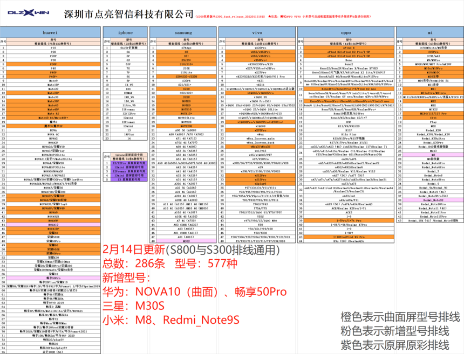This screenshot has height=354, width=464.
Task: Click the orange oFind X cell
Action: pyautogui.click(x=349, y=47)
